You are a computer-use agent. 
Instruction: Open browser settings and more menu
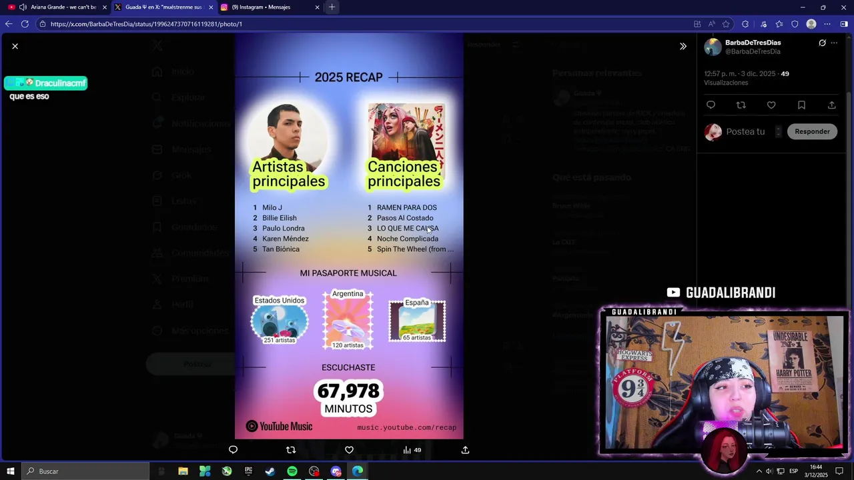[828, 24]
